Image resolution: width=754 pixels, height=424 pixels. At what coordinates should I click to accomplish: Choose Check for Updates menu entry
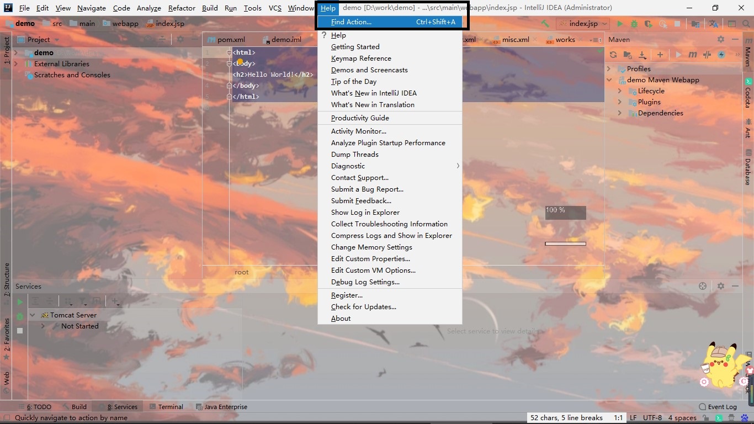[390, 306]
